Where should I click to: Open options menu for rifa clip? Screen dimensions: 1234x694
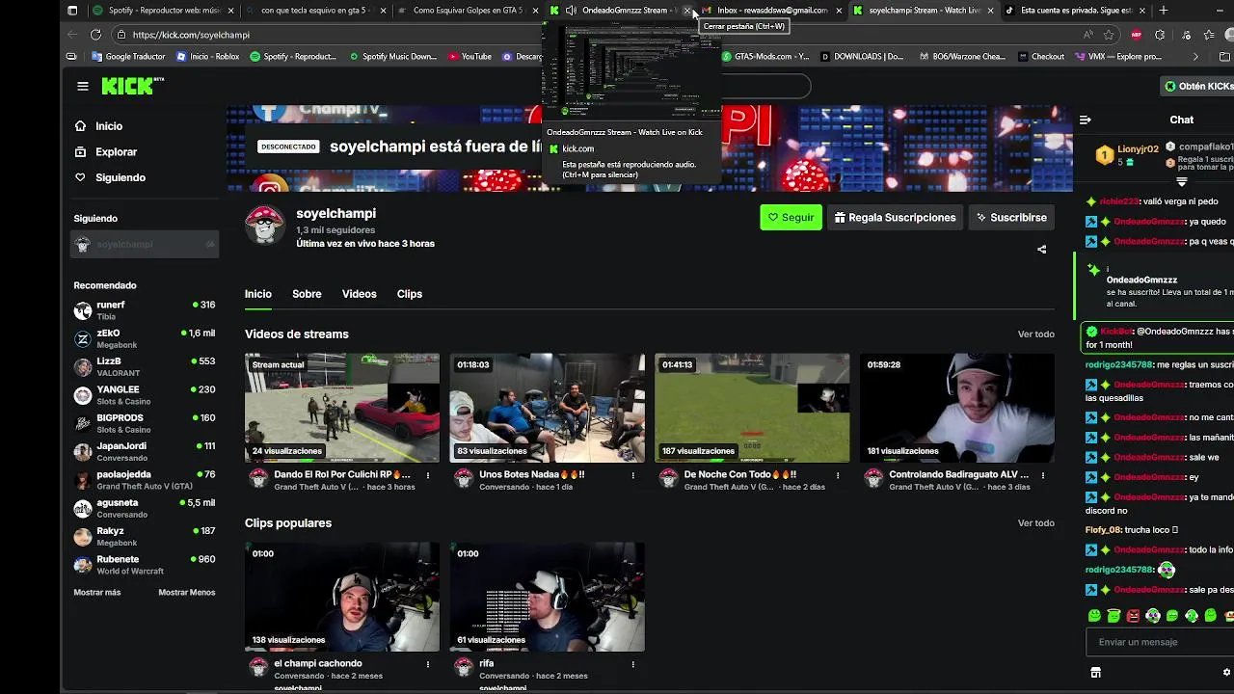pos(633,664)
